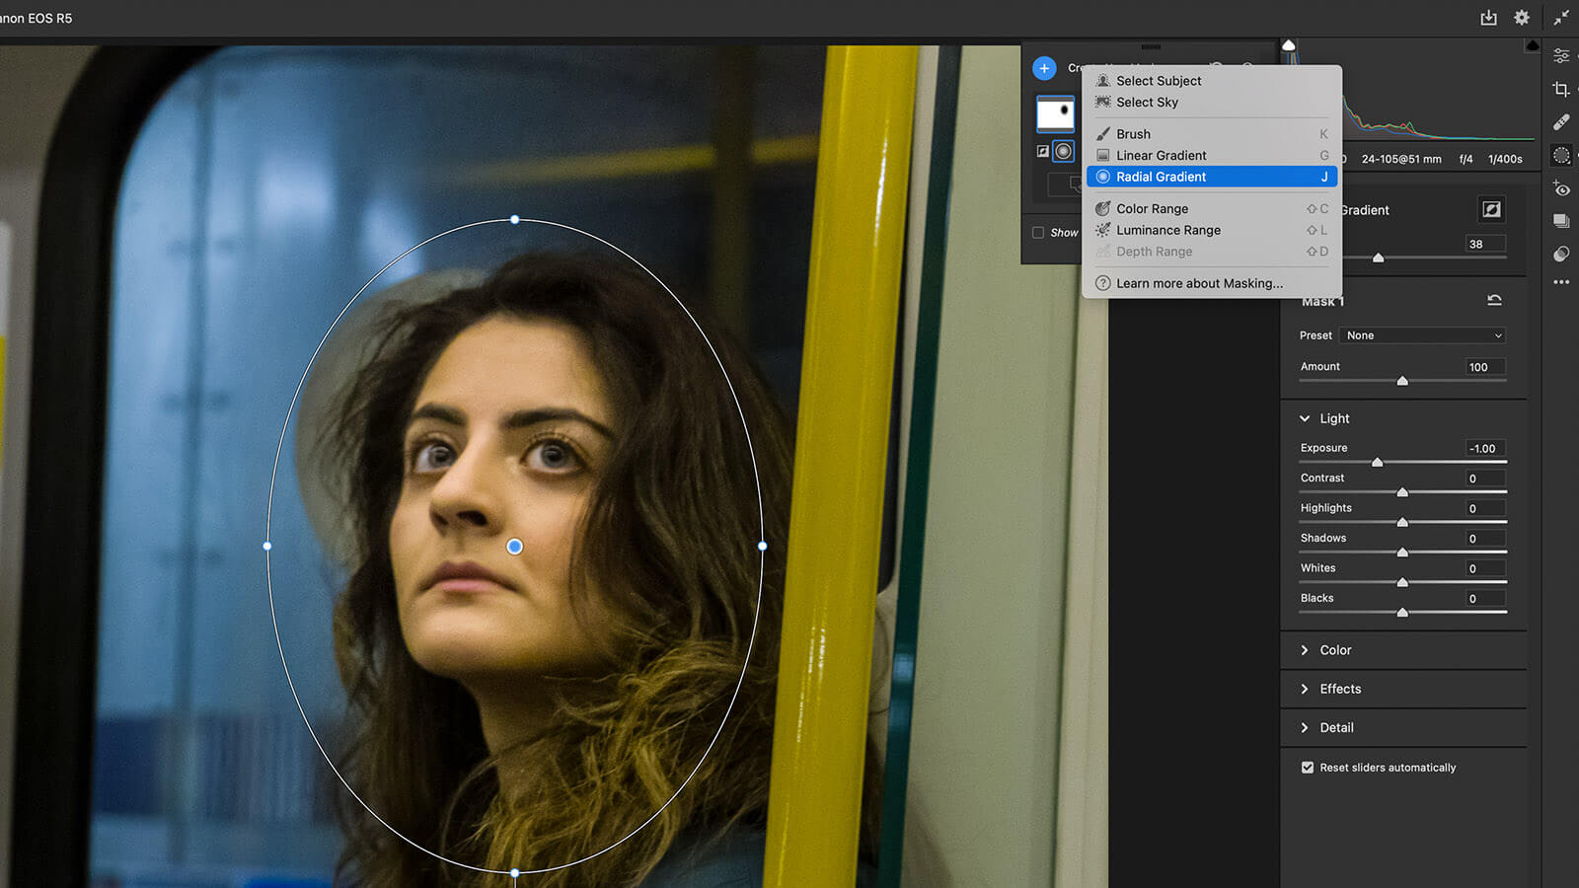Screen dimensions: 1579x888
Task: Pick Linear Gradient in the mask menu
Action: (1212, 156)
